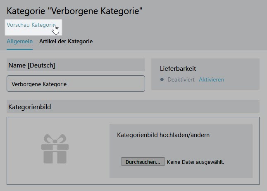Click the Name [Deutsch] section header
Image resolution: width=267 pixels, height=191 pixels.
click(x=76, y=65)
